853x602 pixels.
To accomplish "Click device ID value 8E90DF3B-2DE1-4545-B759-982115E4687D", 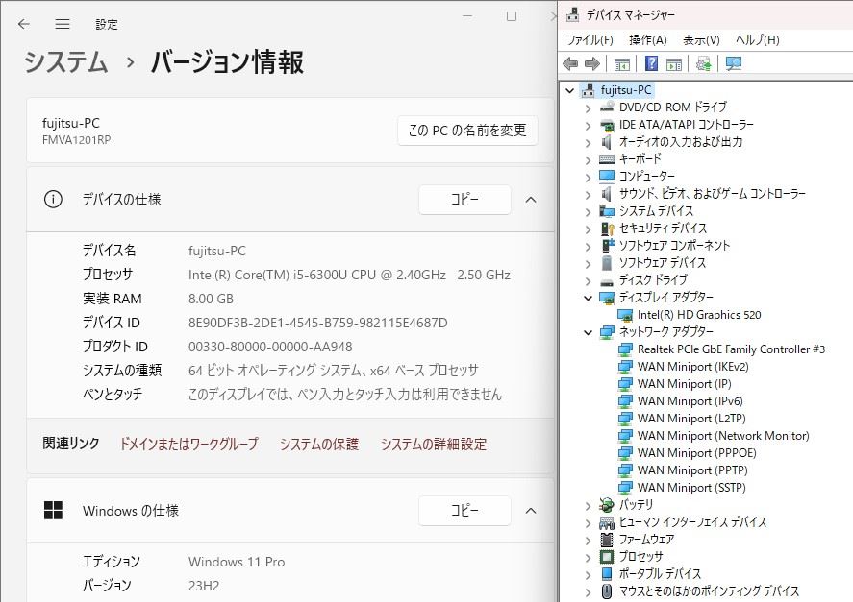I will point(317,323).
